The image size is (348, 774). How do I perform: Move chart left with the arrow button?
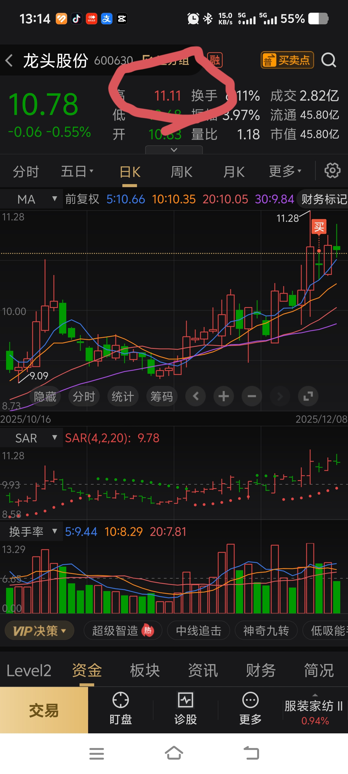(196, 396)
